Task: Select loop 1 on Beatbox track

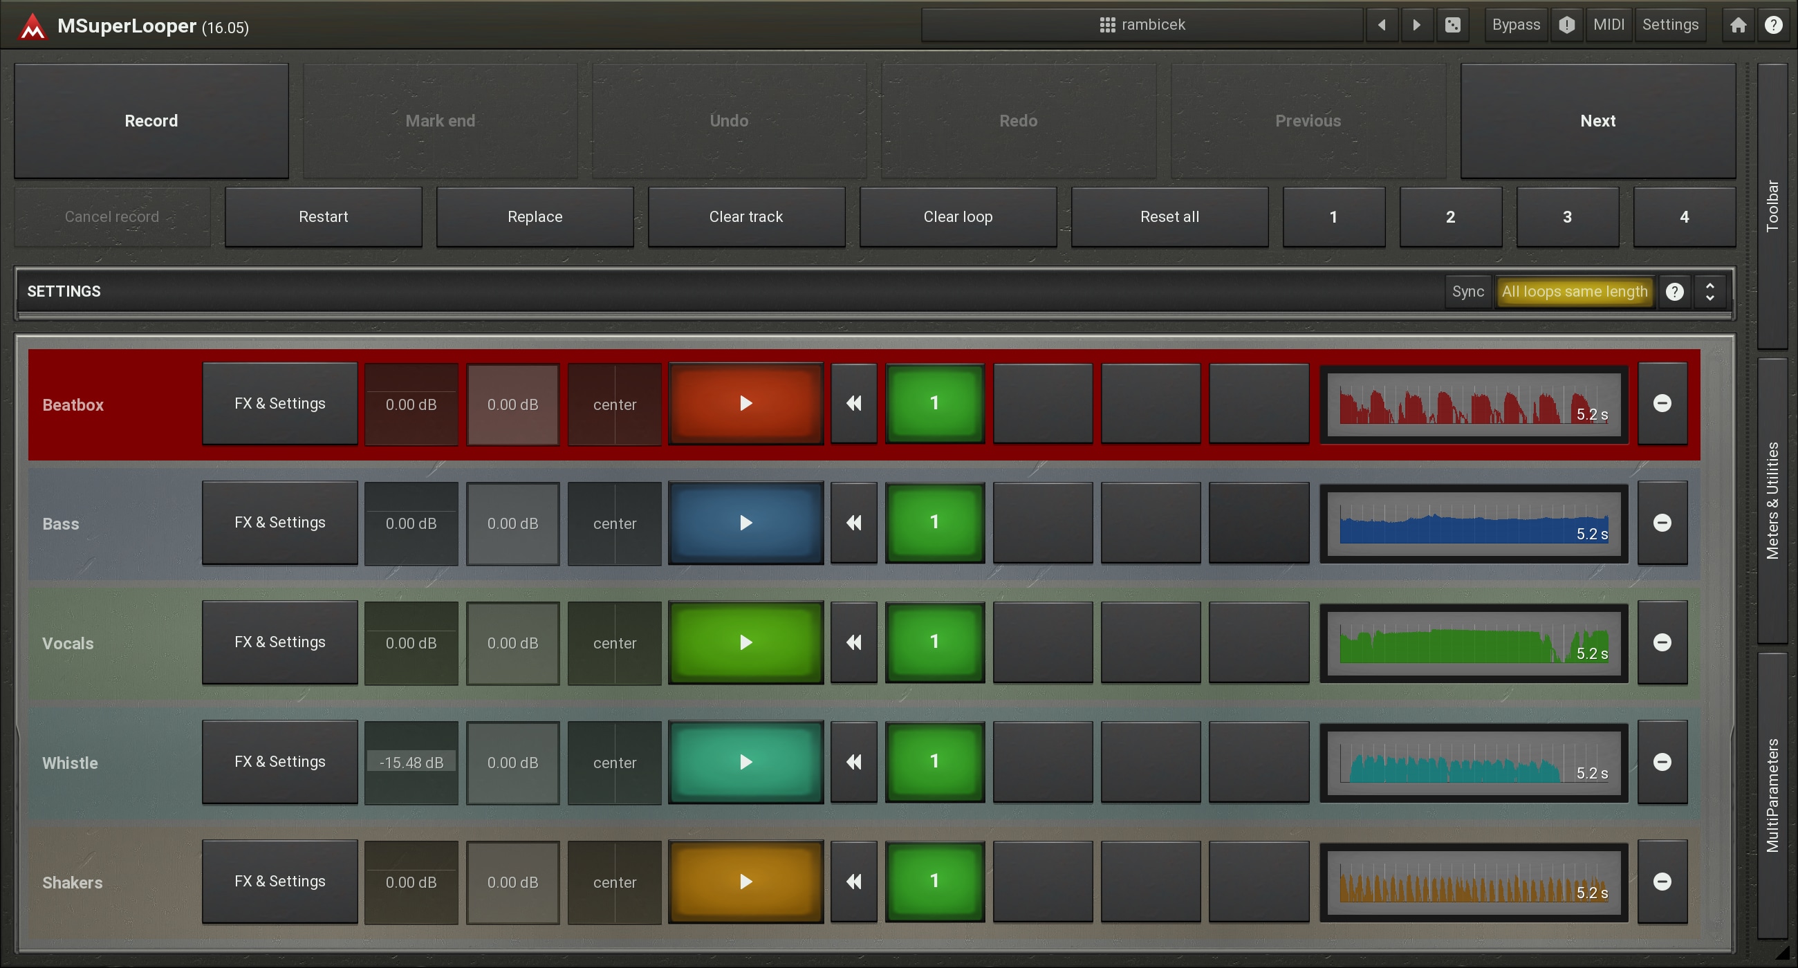Action: 934,403
